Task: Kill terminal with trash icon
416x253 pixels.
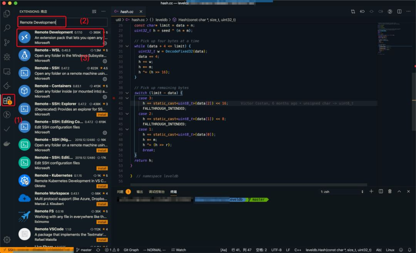Action: tap(390, 191)
